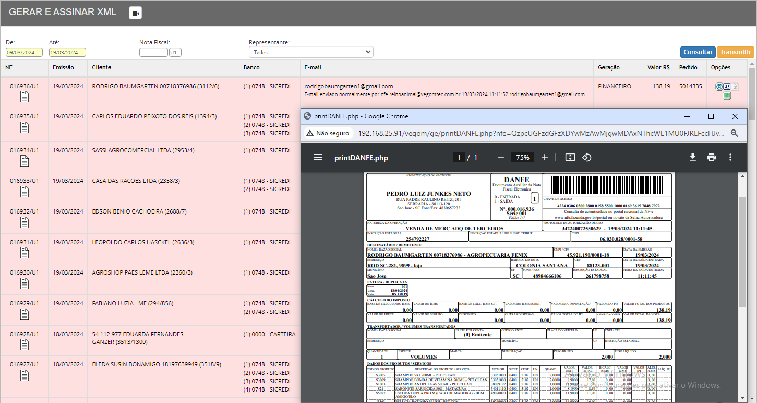Expand the Representante dropdown
Screen dimensions: 757x403
311,52
